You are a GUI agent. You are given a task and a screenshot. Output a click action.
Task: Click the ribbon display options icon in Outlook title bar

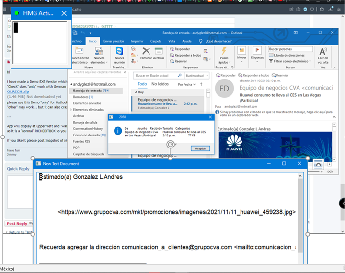[296, 33]
